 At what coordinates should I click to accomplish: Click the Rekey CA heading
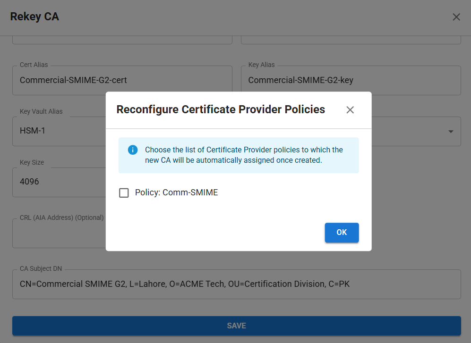(x=34, y=17)
